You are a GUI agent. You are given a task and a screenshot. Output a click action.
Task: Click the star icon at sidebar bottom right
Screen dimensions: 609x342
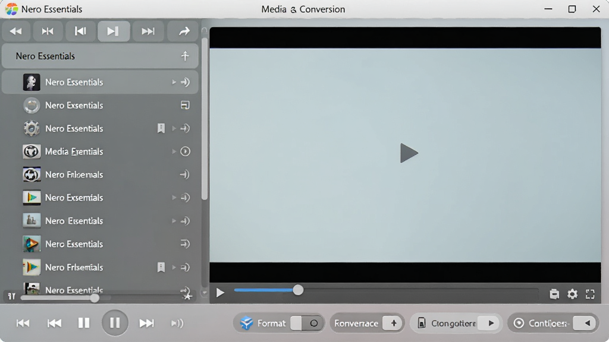coord(187,296)
